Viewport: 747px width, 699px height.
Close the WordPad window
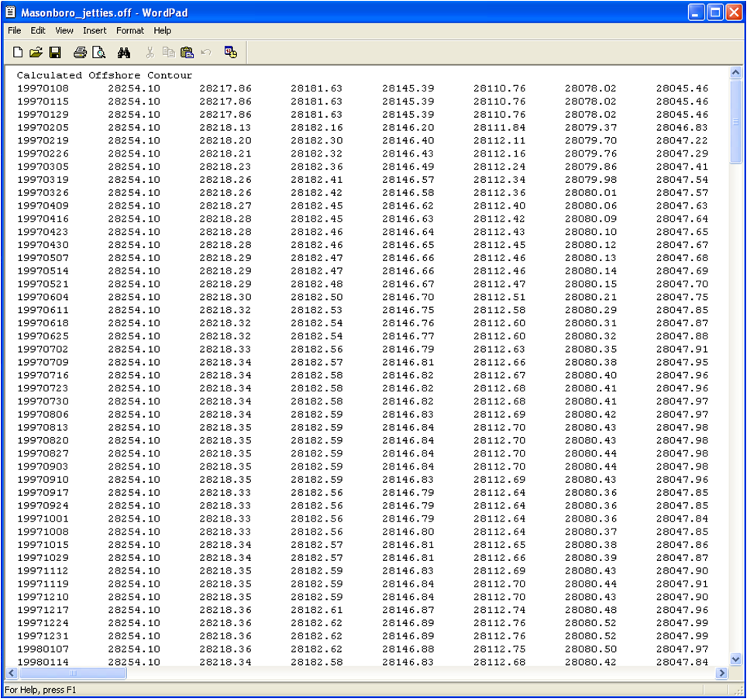734,12
